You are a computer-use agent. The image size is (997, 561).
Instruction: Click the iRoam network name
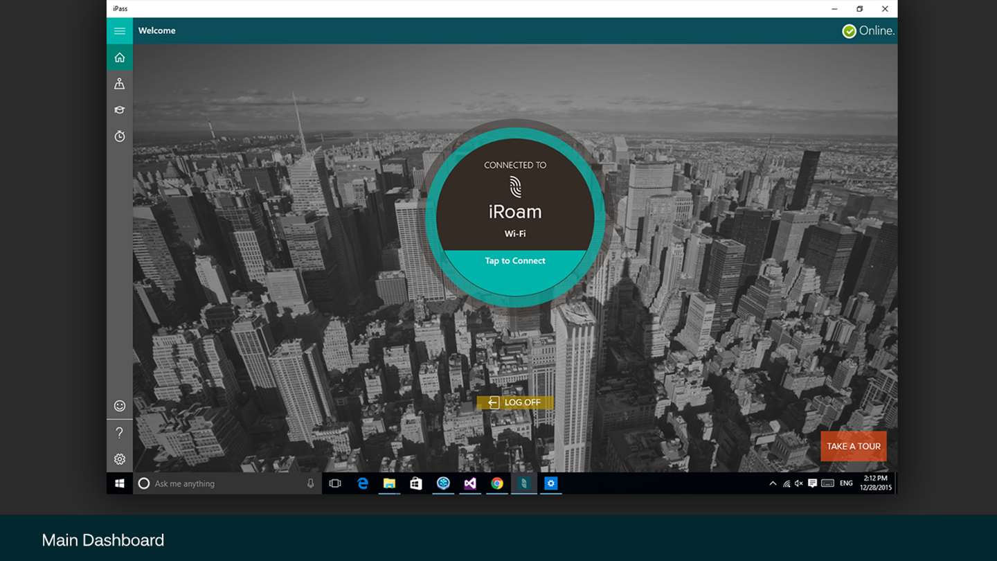click(x=515, y=211)
